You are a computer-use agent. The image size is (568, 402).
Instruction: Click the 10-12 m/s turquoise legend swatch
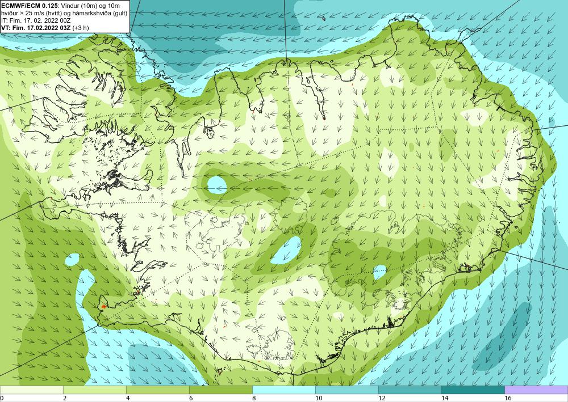tap(346, 390)
